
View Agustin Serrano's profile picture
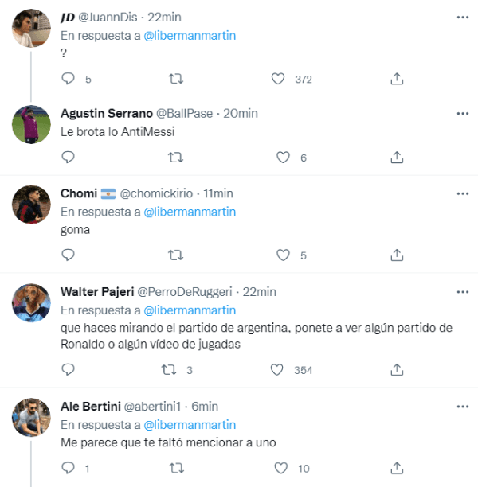(x=32, y=123)
